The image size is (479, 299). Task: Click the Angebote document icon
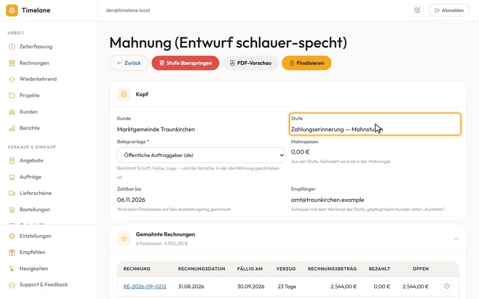12,160
